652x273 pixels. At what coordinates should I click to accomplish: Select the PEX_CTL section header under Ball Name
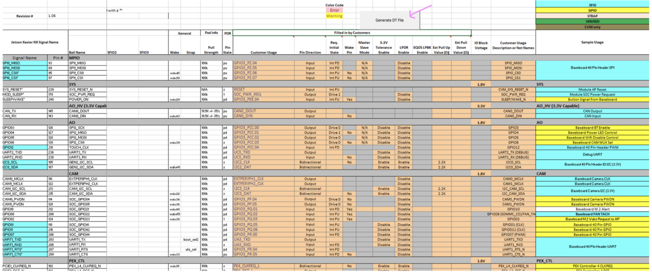pos(87,261)
